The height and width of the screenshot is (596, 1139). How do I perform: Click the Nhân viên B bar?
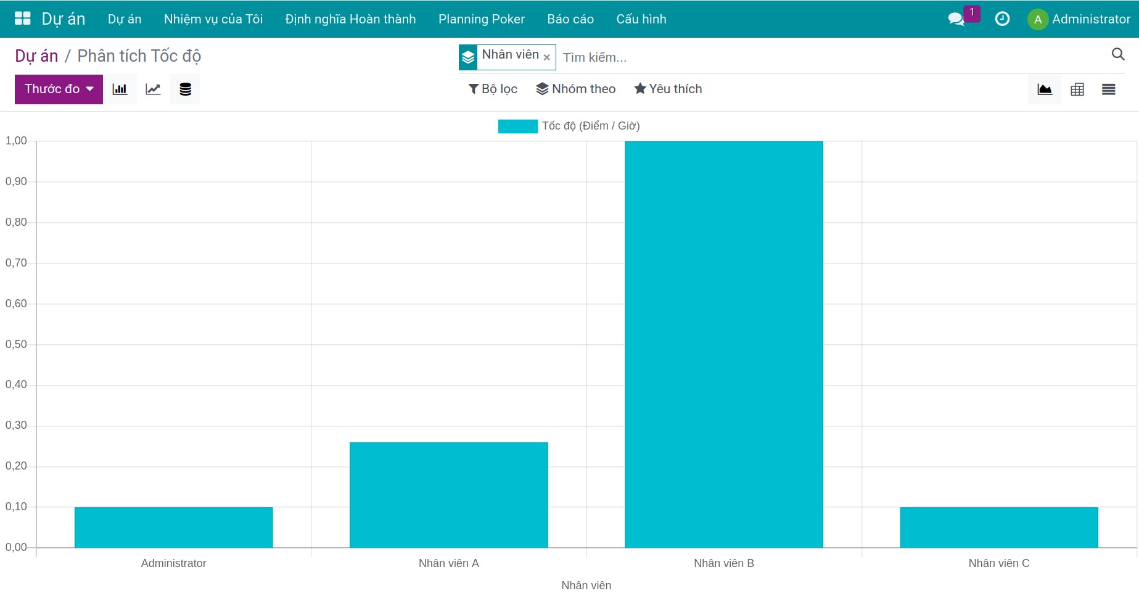pyautogui.click(x=724, y=344)
